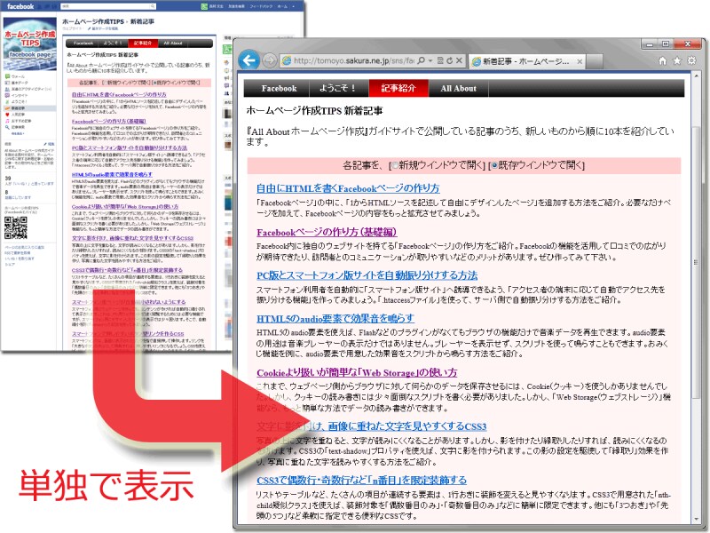The image size is (710, 533).
Task: Open the All About tab in the front window
Action: coord(458,88)
